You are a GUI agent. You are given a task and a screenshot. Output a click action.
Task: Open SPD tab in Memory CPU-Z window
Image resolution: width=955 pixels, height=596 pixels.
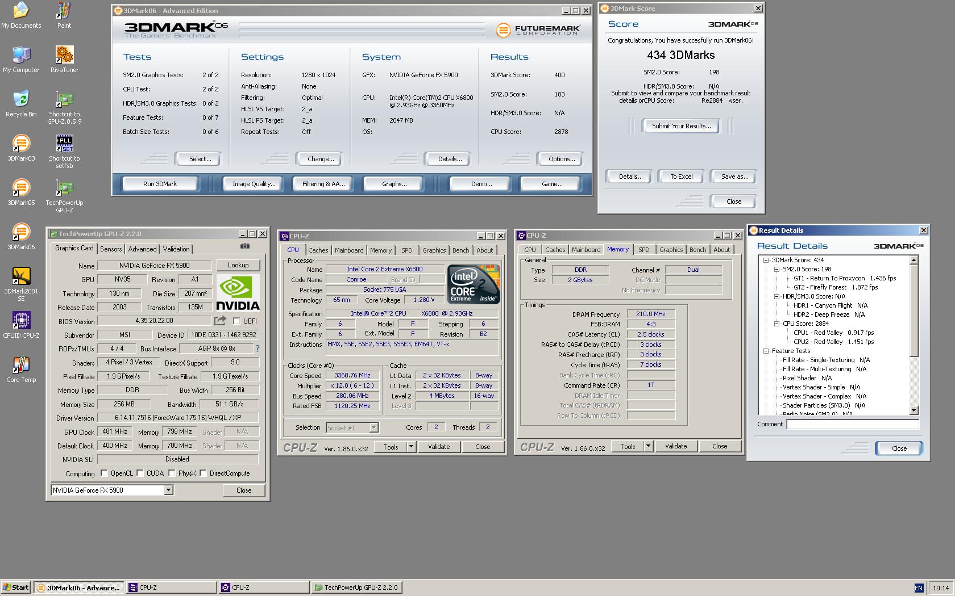(x=644, y=250)
